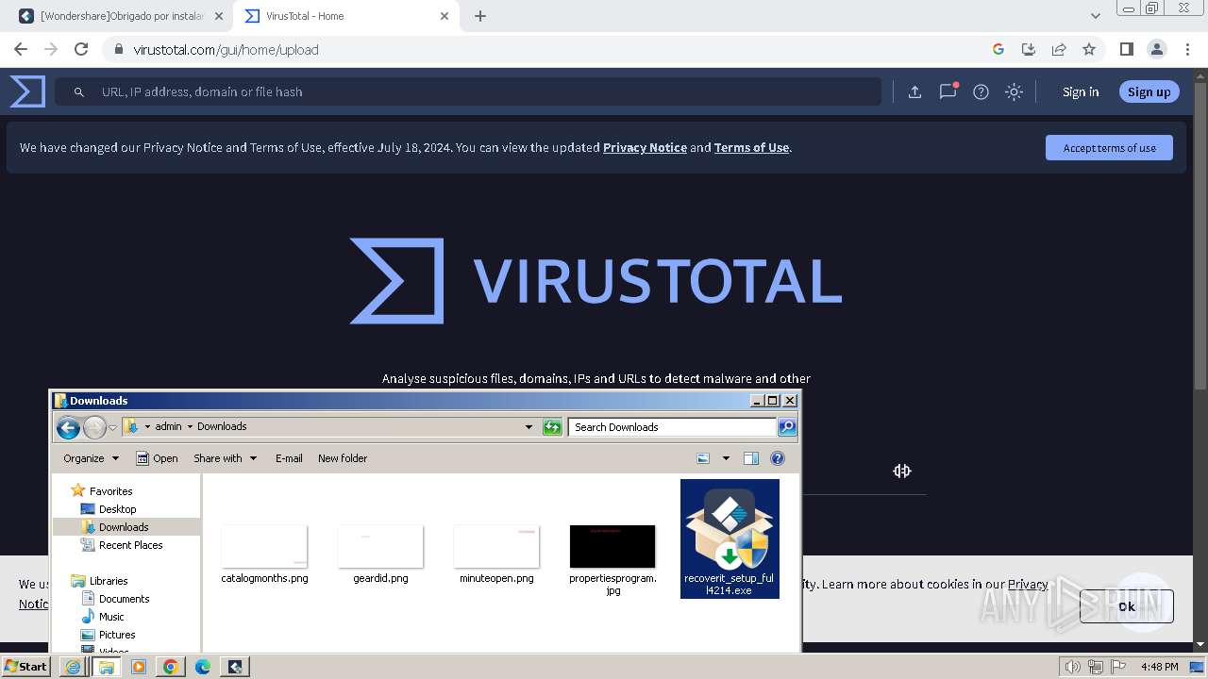Image resolution: width=1208 pixels, height=679 pixels.
Task: Click the upload file icon in VirusTotal header
Action: point(914,91)
